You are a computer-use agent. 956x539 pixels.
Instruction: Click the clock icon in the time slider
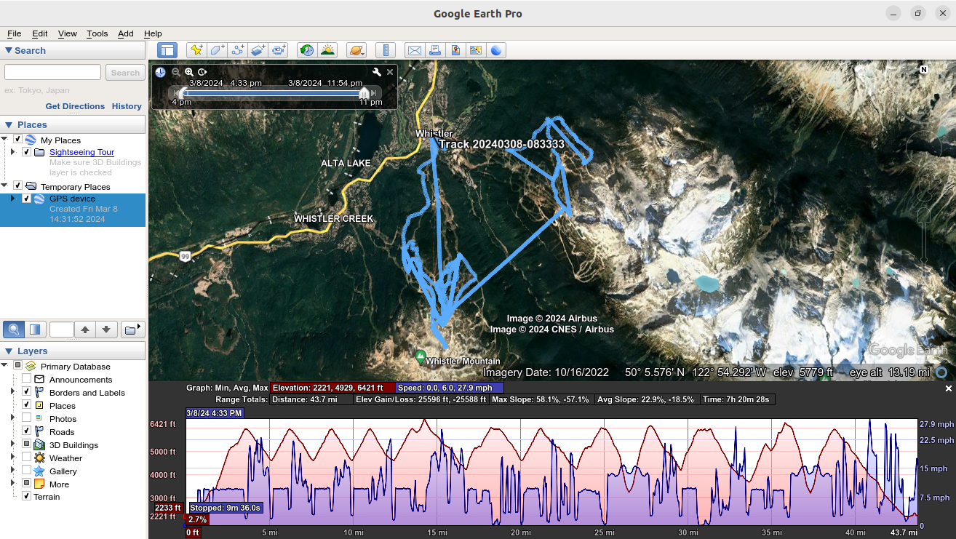160,72
